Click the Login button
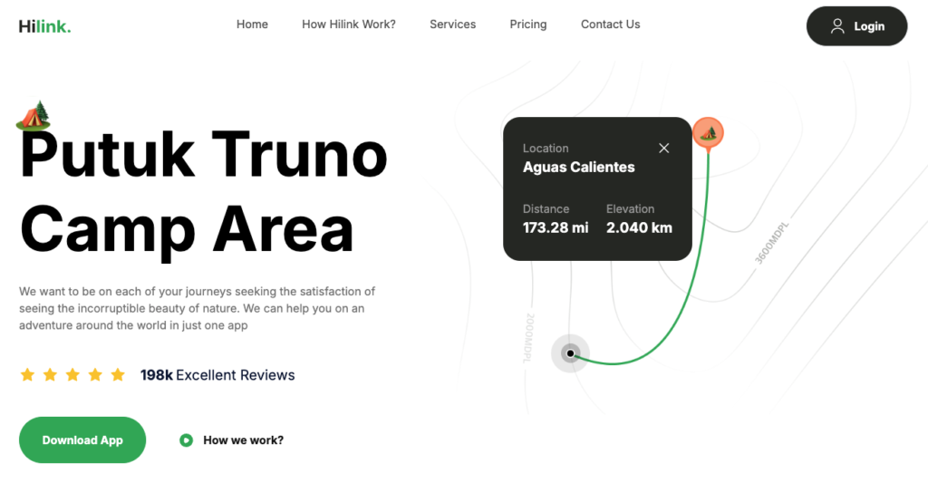 point(856,26)
